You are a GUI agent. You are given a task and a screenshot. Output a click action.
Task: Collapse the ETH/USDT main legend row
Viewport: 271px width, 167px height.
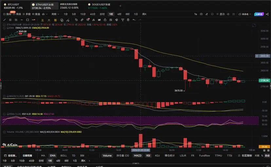coord(4,24)
